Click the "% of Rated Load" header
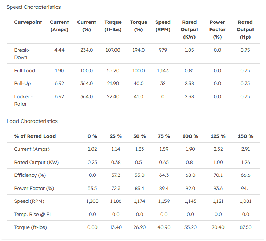The height and width of the screenshot is (241, 266). [35, 136]
